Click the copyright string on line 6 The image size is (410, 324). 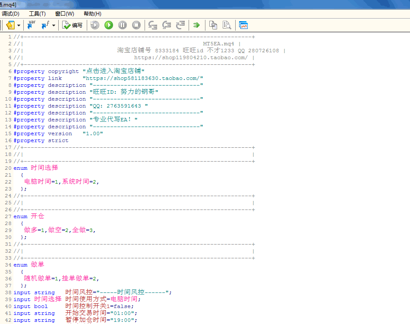coord(114,71)
